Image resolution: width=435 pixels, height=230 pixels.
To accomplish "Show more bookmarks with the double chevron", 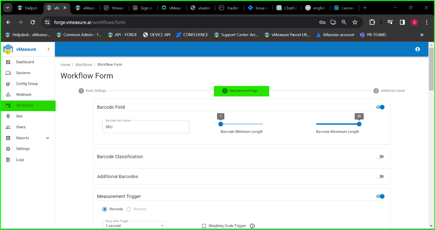I will (x=422, y=35).
